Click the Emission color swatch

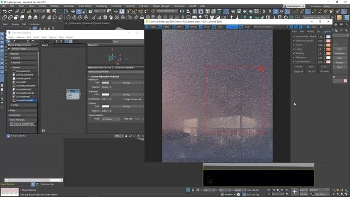(106, 106)
